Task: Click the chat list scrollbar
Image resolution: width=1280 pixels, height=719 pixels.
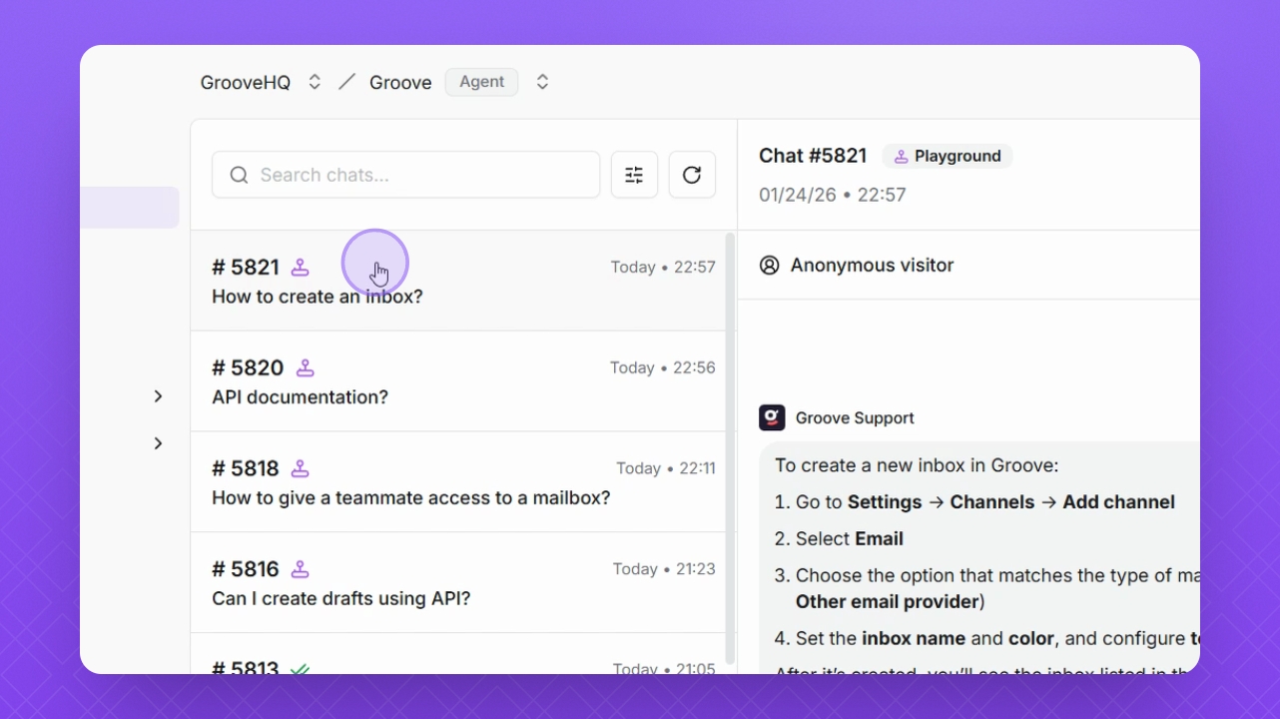Action: click(x=730, y=448)
